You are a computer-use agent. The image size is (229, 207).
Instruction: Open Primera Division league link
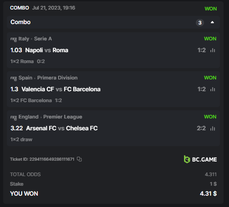[x=57, y=78]
